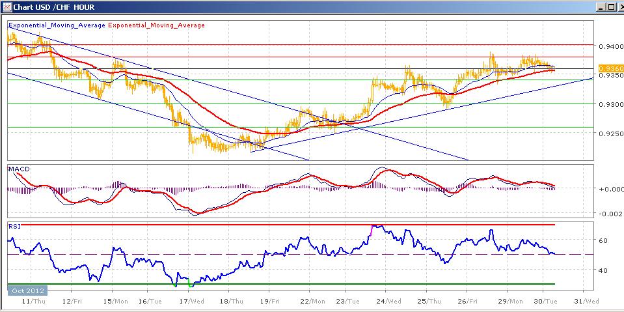Click the MACD +0.000 zero level label
Screen dimensions: 624x312
(x=610, y=189)
